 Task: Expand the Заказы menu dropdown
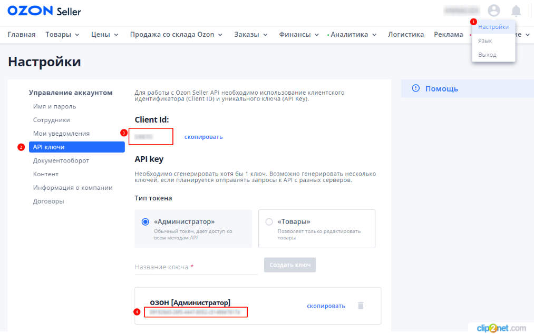[x=250, y=34]
